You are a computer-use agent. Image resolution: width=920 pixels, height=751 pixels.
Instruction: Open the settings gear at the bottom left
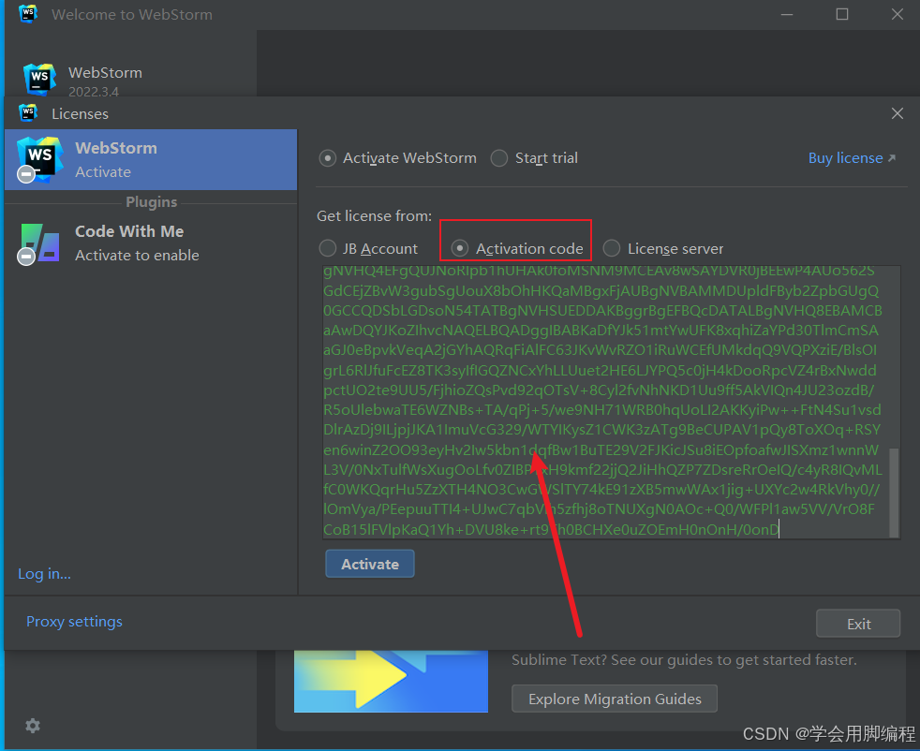[x=33, y=726]
